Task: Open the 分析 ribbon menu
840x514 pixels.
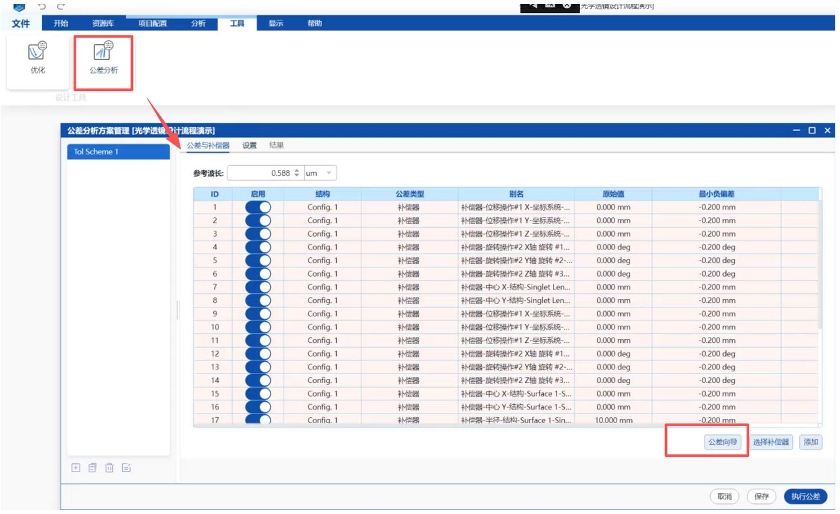Action: (x=198, y=24)
